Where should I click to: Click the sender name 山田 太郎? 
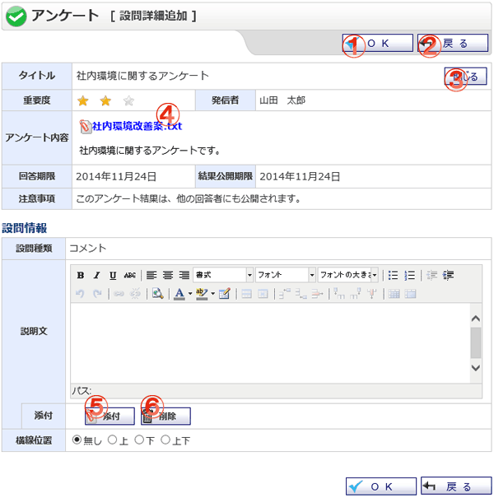pos(282,100)
